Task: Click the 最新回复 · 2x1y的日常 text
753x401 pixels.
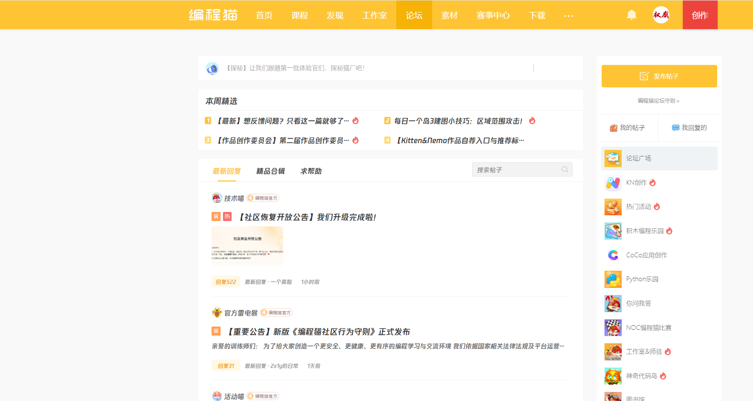Action: click(272, 366)
